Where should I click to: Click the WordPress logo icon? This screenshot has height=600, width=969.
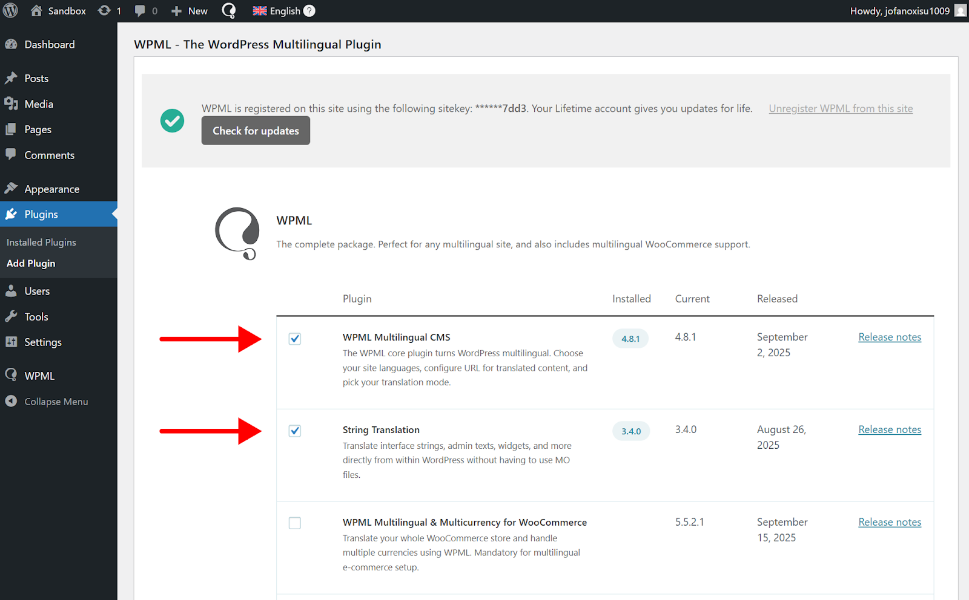[10, 10]
